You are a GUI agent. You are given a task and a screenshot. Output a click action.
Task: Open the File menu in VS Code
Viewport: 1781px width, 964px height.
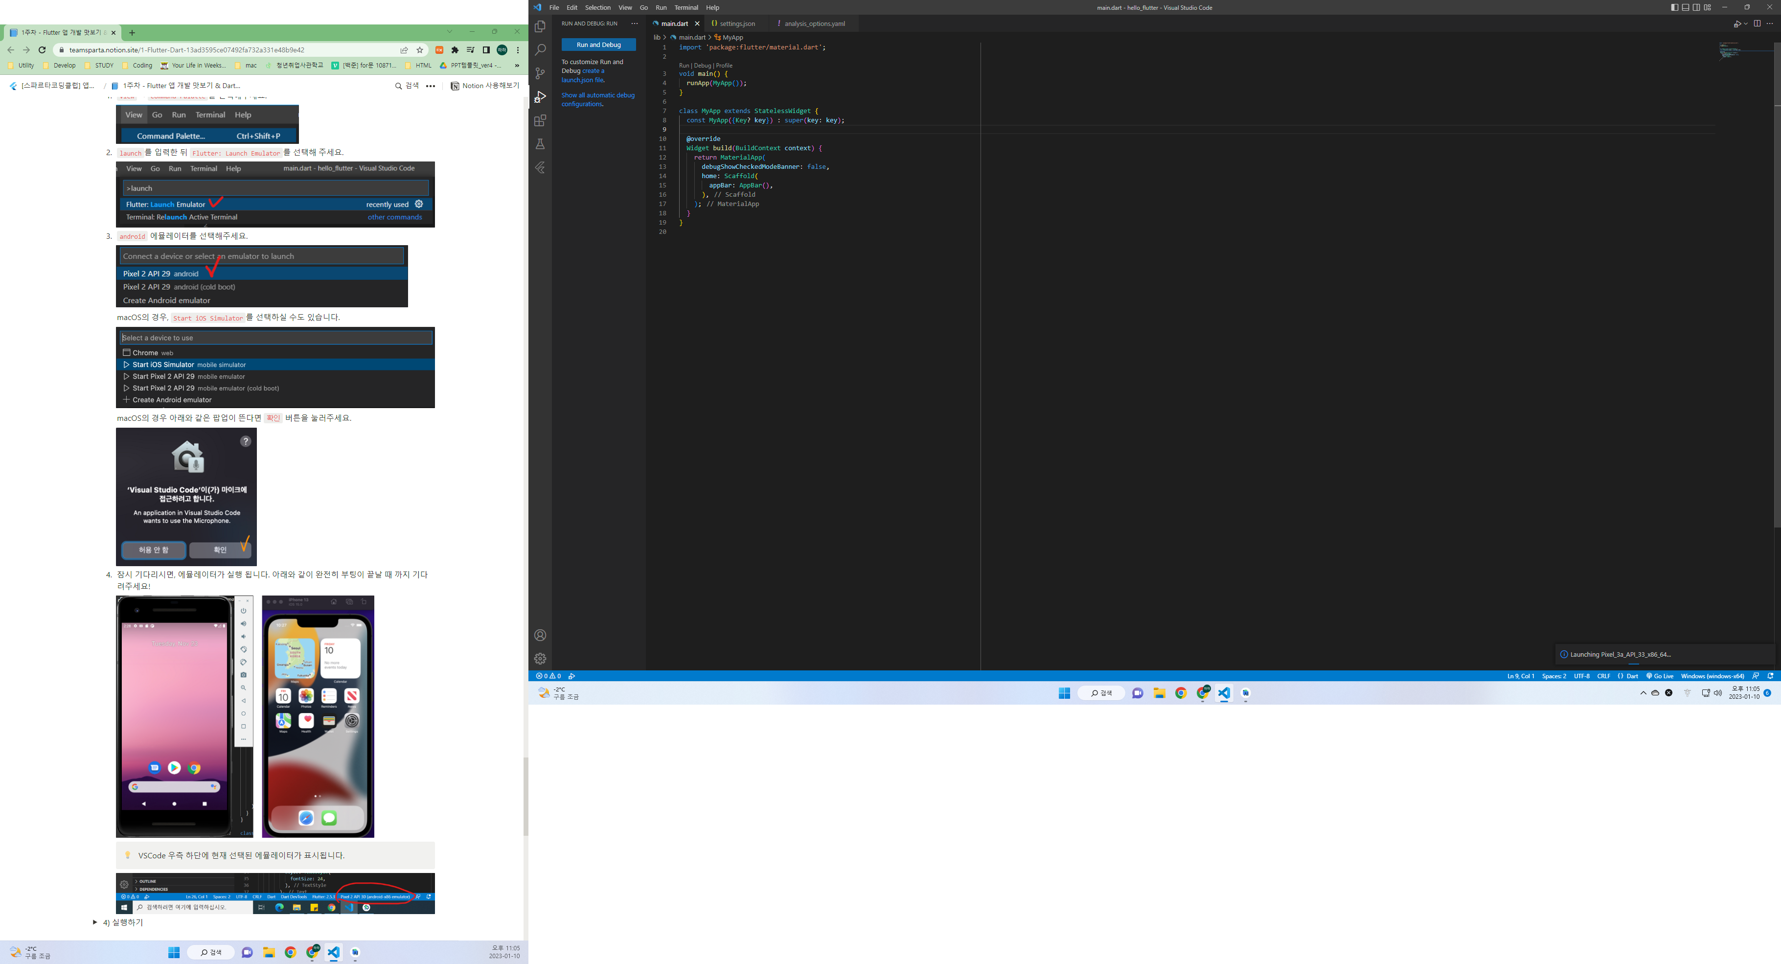(x=554, y=8)
